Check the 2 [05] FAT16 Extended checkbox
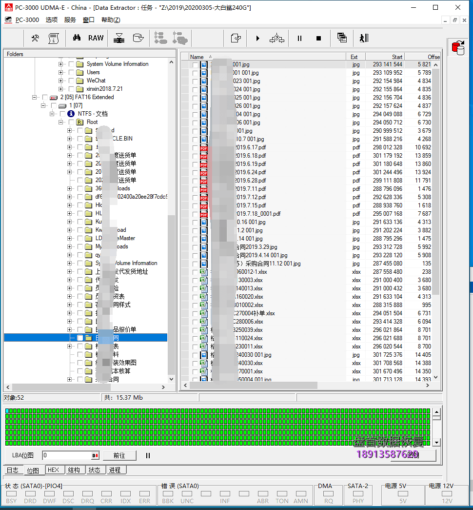 pos(45,97)
